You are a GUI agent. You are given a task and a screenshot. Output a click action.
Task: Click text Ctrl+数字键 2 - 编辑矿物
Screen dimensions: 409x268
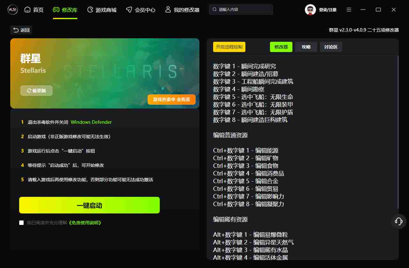(246, 158)
